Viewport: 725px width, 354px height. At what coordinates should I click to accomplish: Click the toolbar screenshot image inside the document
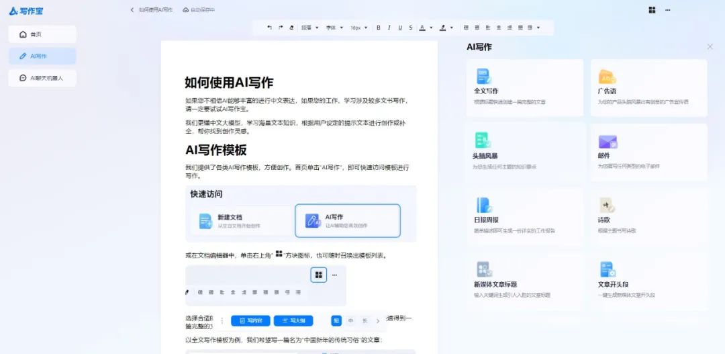tap(266, 285)
